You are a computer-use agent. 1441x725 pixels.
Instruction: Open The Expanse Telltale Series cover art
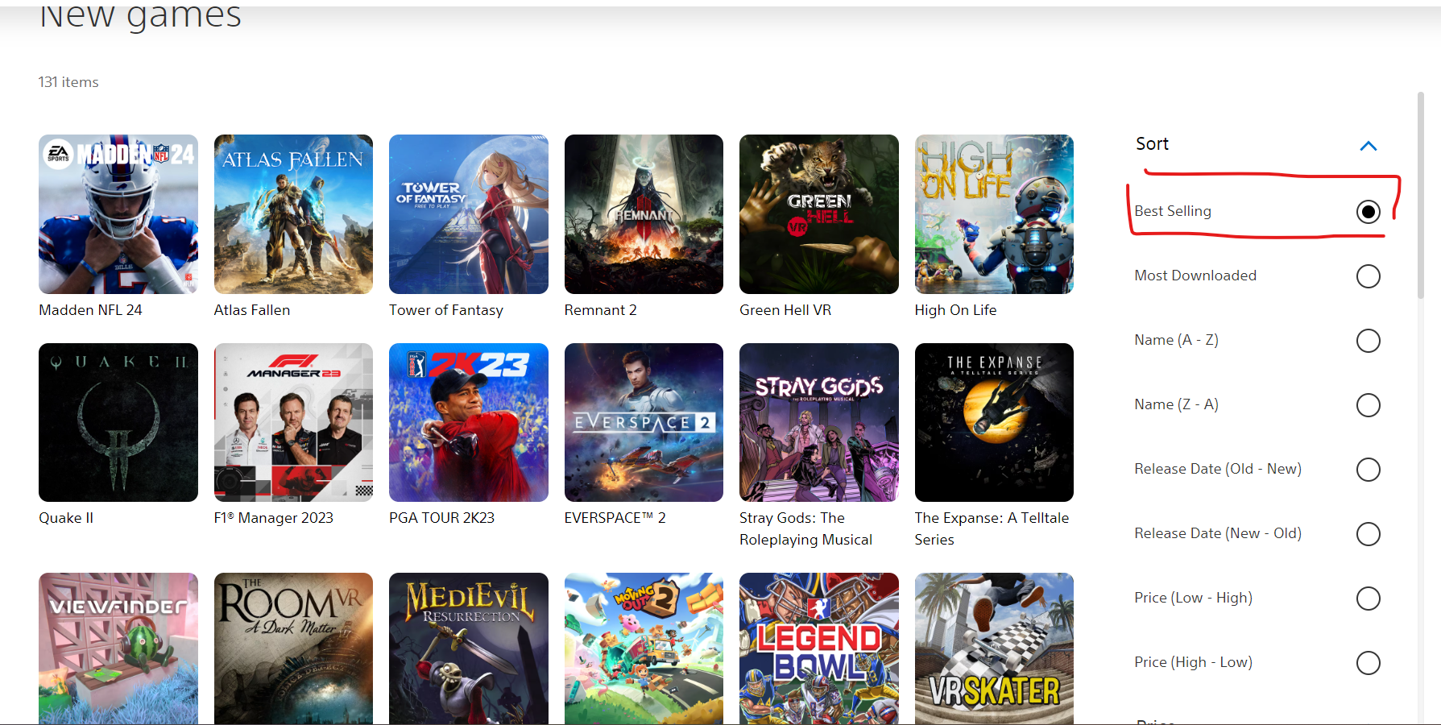pyautogui.click(x=994, y=423)
